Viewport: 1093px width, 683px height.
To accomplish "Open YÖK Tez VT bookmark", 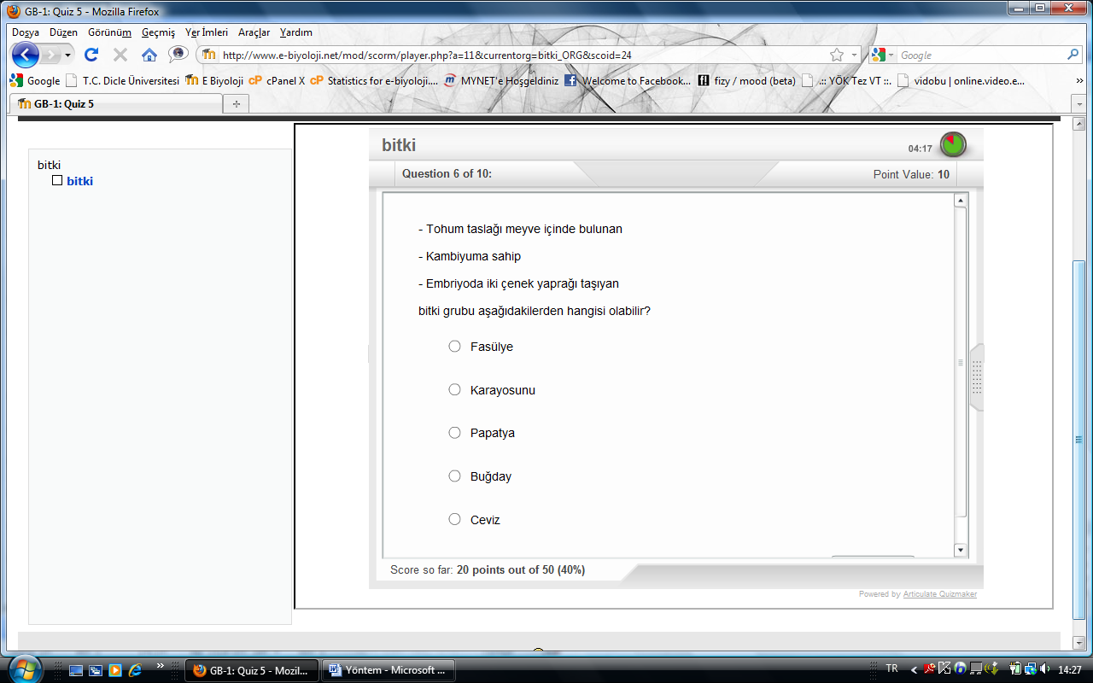I will (x=846, y=81).
